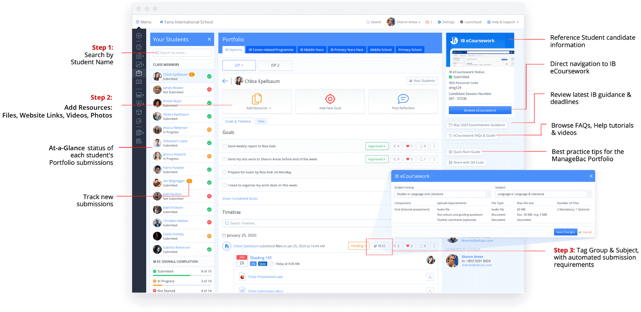Click the plus icon in the dark sidebar
This screenshot has height=312, width=641.
click(139, 36)
